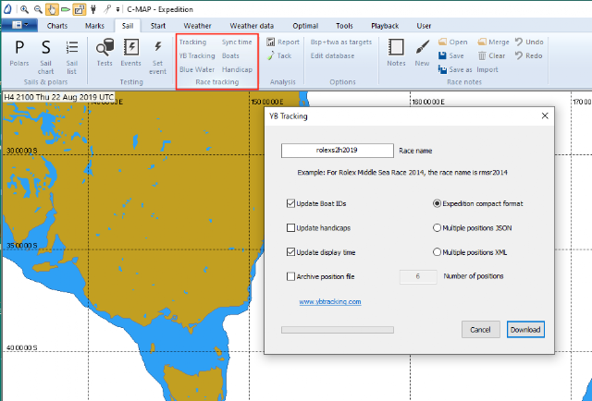This screenshot has height=401, width=592.
Task: Click the power plug connection icon
Action: pos(93,9)
